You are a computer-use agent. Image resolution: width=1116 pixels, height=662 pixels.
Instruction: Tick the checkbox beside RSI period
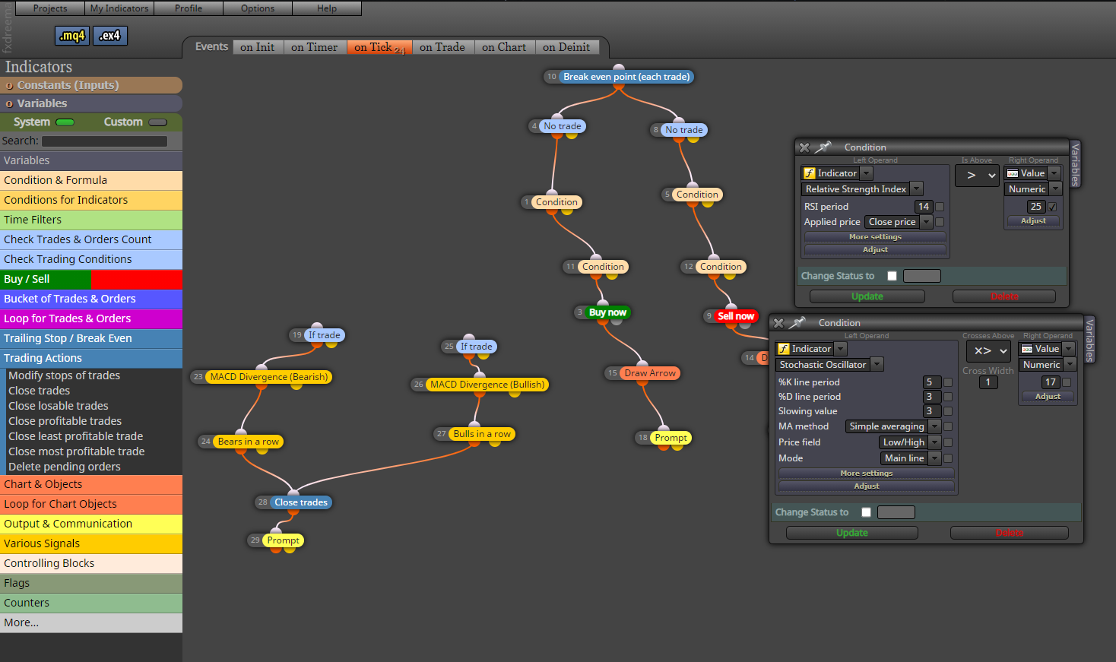[x=940, y=207]
